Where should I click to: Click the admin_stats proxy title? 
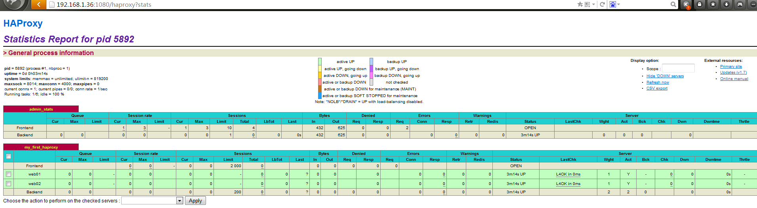[41, 109]
